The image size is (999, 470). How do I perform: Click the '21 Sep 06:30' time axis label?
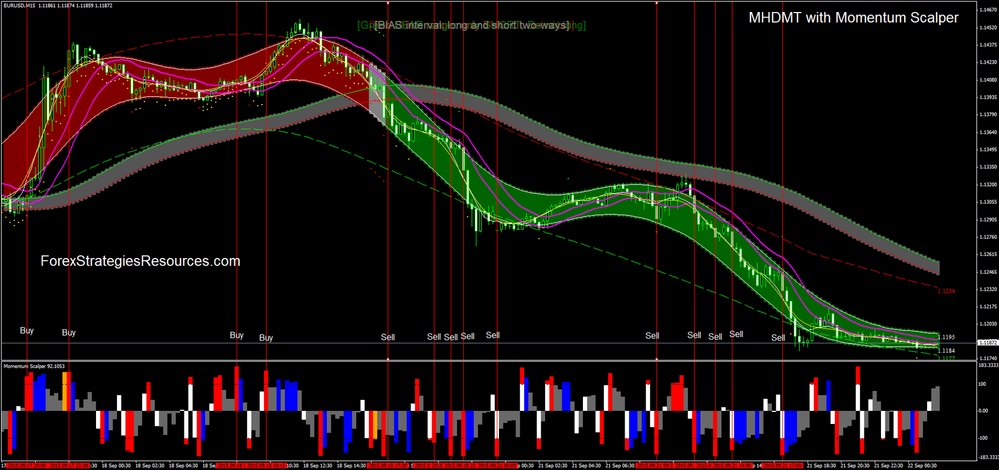pos(620,466)
